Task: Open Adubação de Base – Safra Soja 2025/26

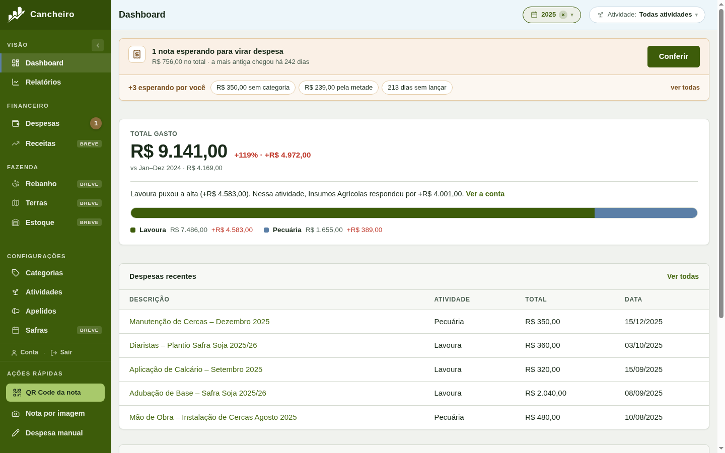Action: pos(198,393)
